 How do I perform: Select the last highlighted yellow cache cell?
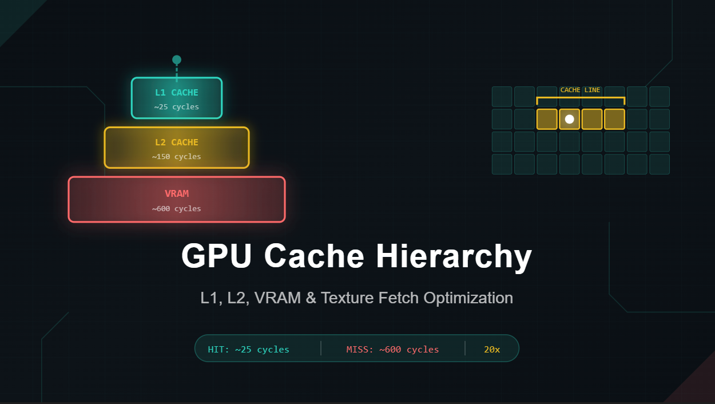pos(614,119)
